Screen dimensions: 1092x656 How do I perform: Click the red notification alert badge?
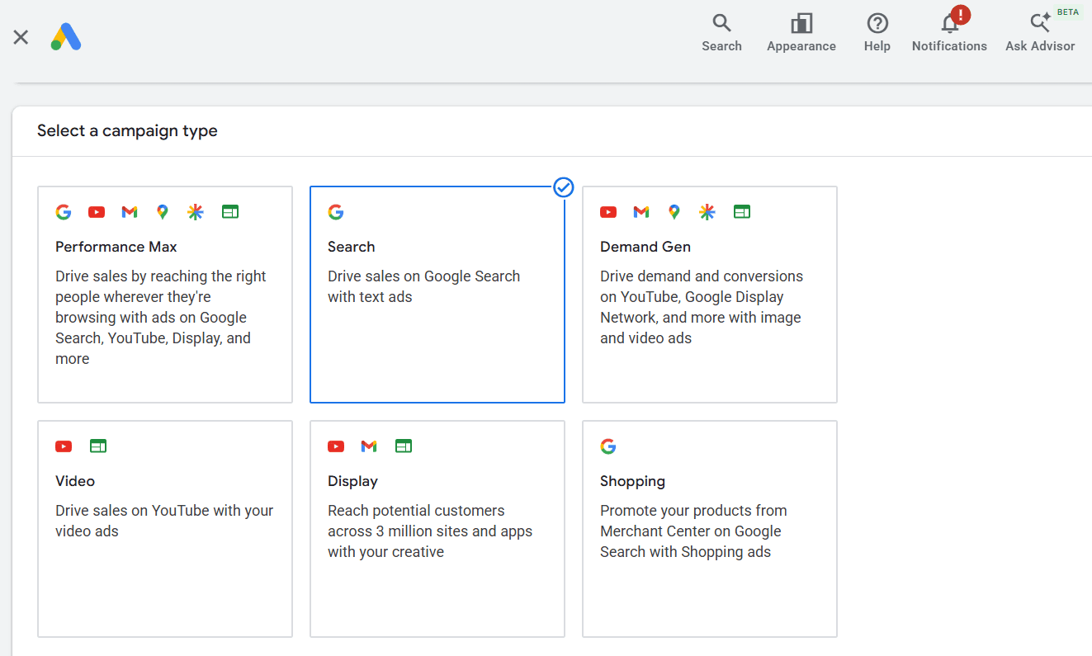point(960,14)
